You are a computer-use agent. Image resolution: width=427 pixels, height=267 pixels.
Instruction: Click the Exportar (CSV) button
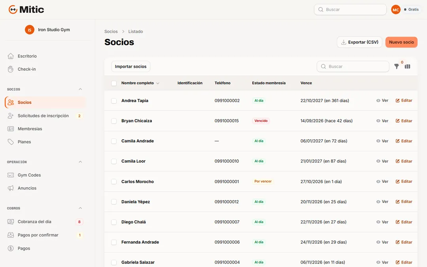[359, 42]
